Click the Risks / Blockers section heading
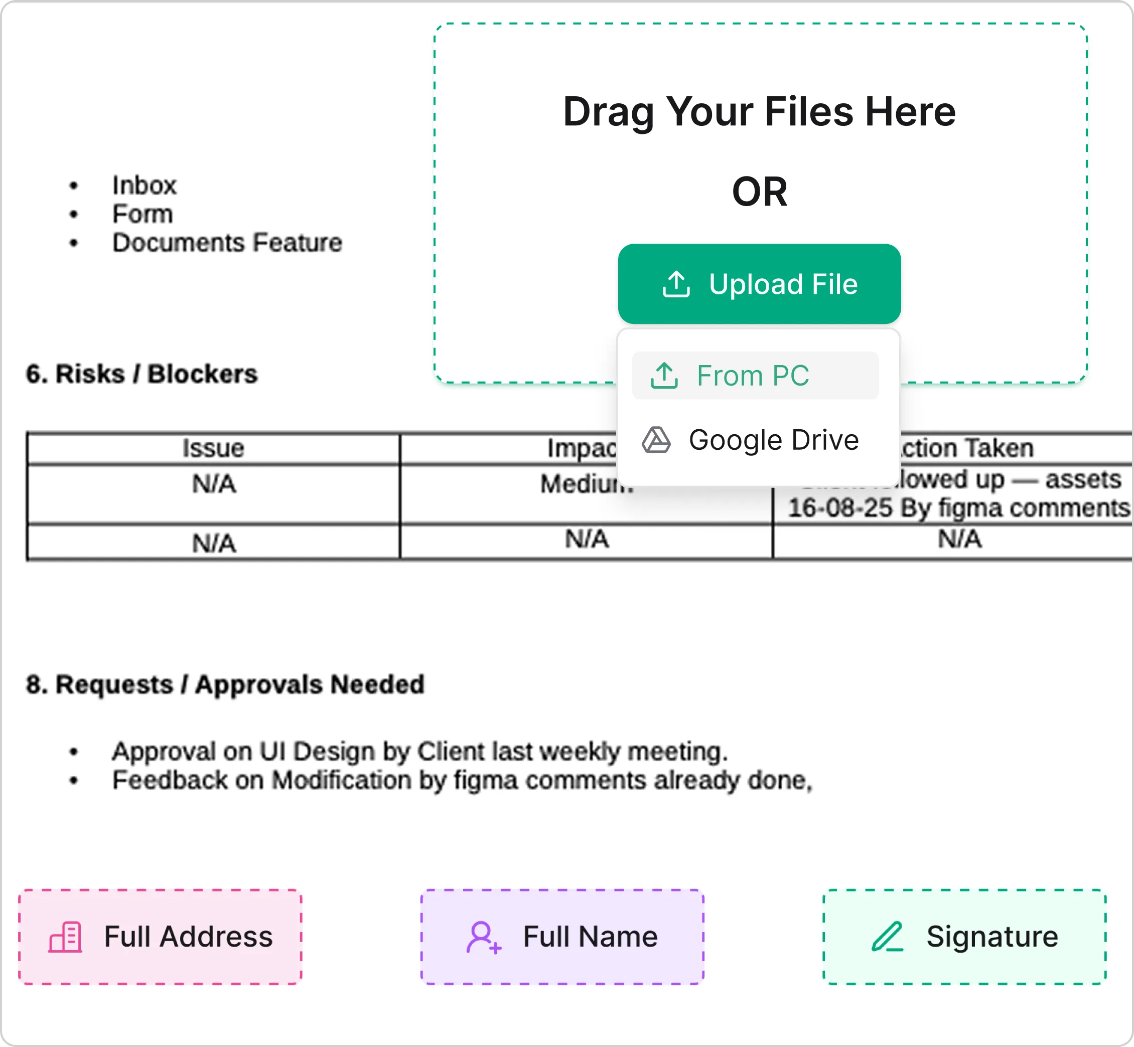Image resolution: width=1134 pixels, height=1047 pixels. click(141, 374)
